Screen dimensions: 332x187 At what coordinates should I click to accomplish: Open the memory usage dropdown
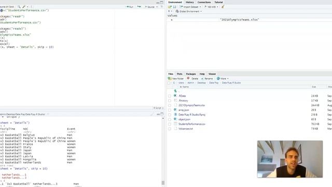[x=211, y=7]
